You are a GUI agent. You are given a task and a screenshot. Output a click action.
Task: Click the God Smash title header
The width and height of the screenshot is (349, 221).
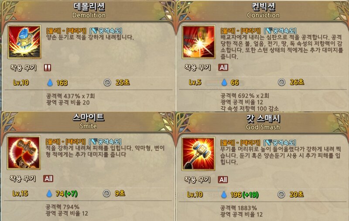[263, 122]
